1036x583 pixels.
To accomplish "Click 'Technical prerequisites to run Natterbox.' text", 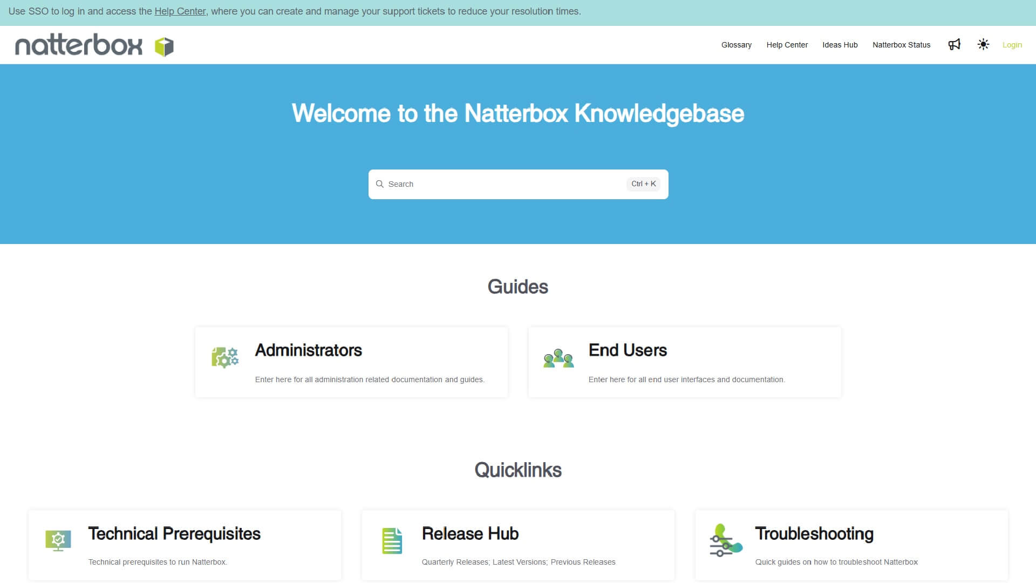I will [158, 562].
